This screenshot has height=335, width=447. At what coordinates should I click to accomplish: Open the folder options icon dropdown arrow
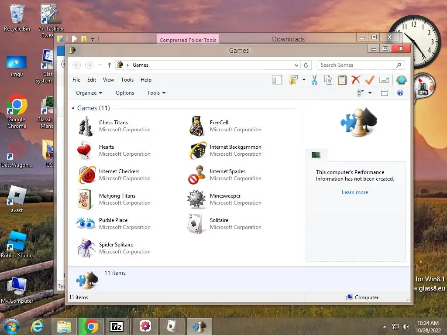[x=304, y=80]
